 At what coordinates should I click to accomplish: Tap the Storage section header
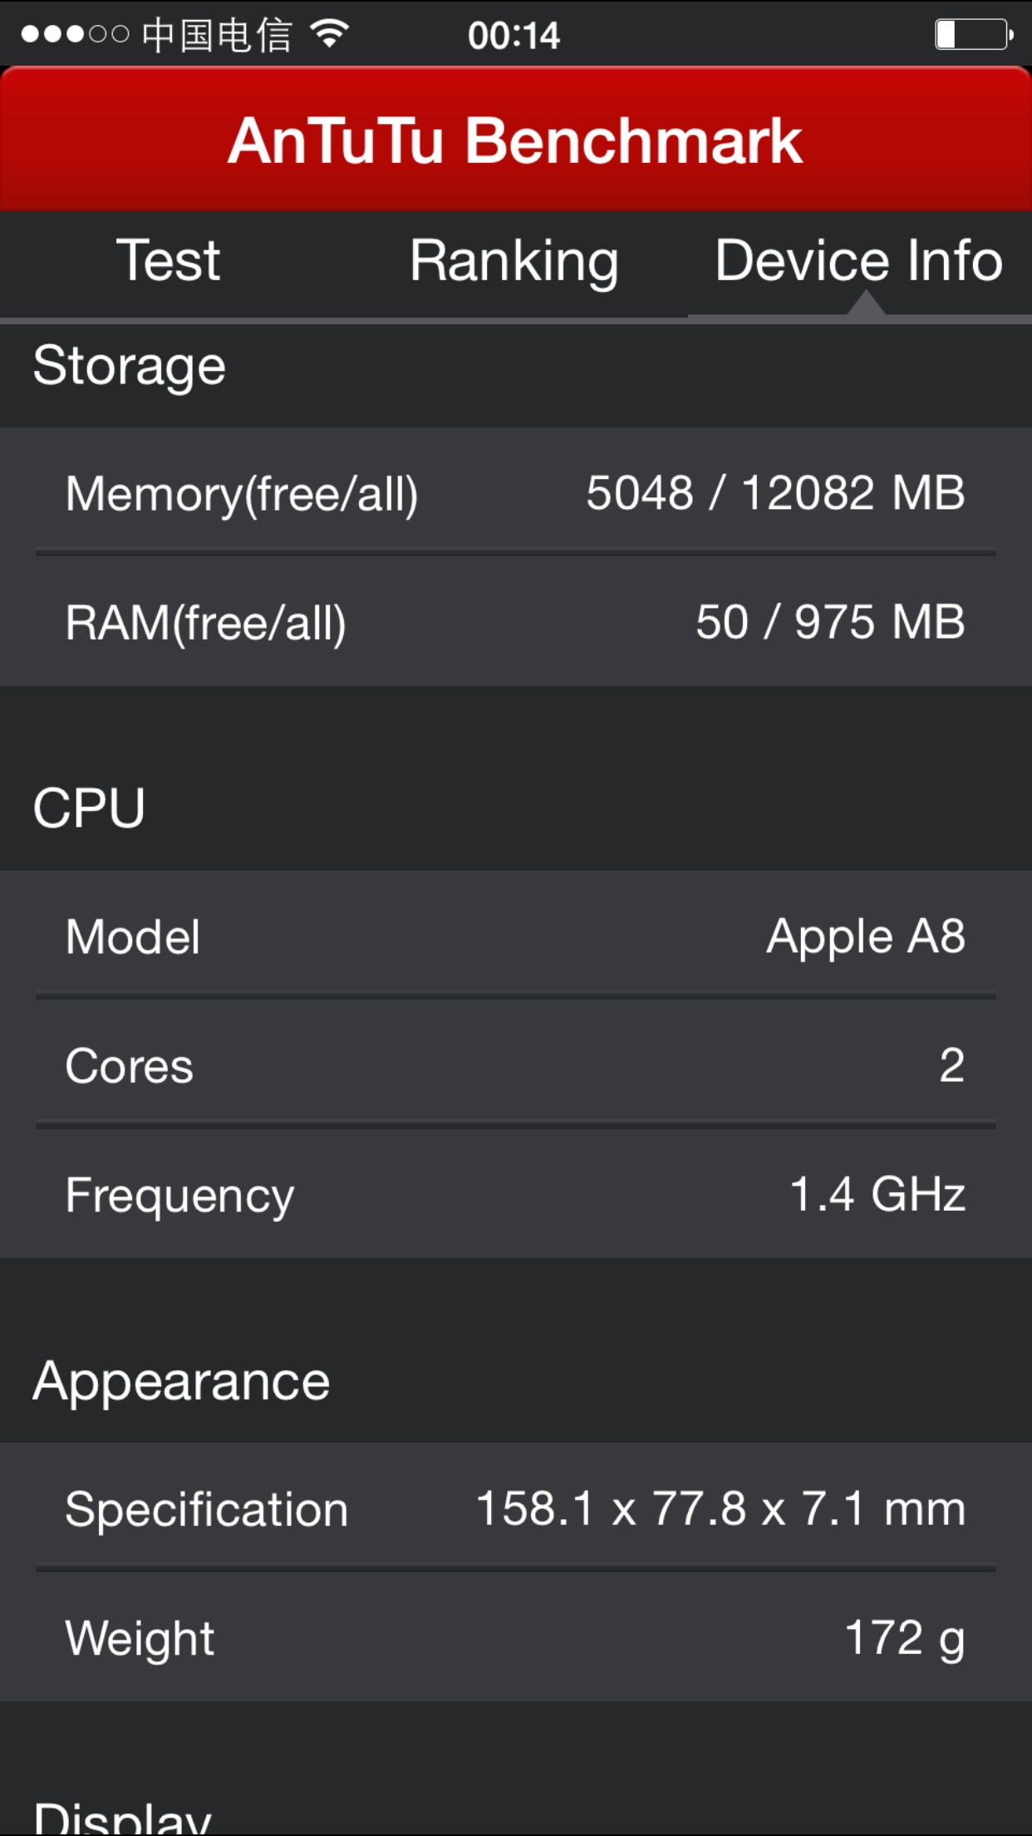(x=130, y=366)
